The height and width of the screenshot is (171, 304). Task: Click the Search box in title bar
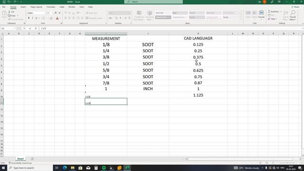(x=153, y=2)
